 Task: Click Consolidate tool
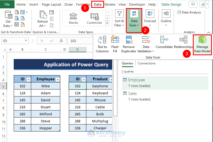[x=164, y=43]
